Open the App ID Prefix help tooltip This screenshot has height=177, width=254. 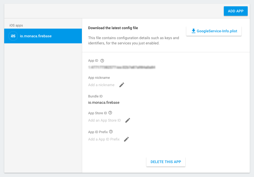111,132
